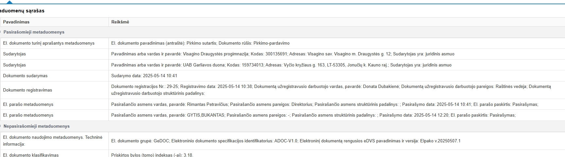Click the Pavadinimas column header

tap(16, 22)
